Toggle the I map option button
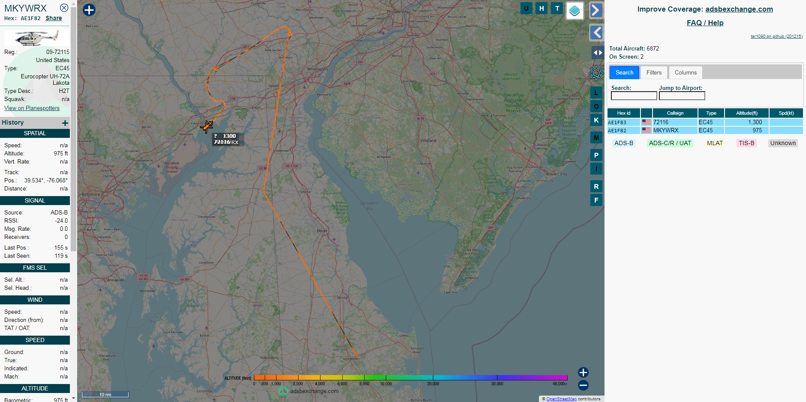This screenshot has width=806, height=402. [x=596, y=169]
